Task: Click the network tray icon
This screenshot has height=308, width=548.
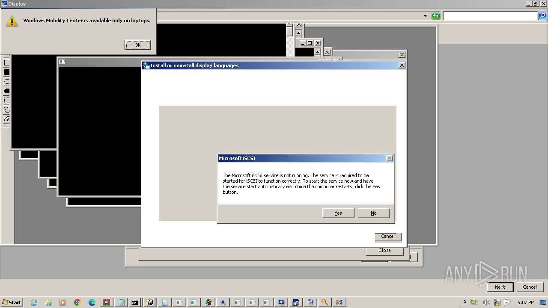Action: click(497, 302)
